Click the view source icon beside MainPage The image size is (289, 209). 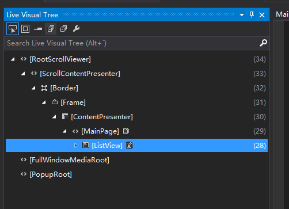tap(126, 131)
